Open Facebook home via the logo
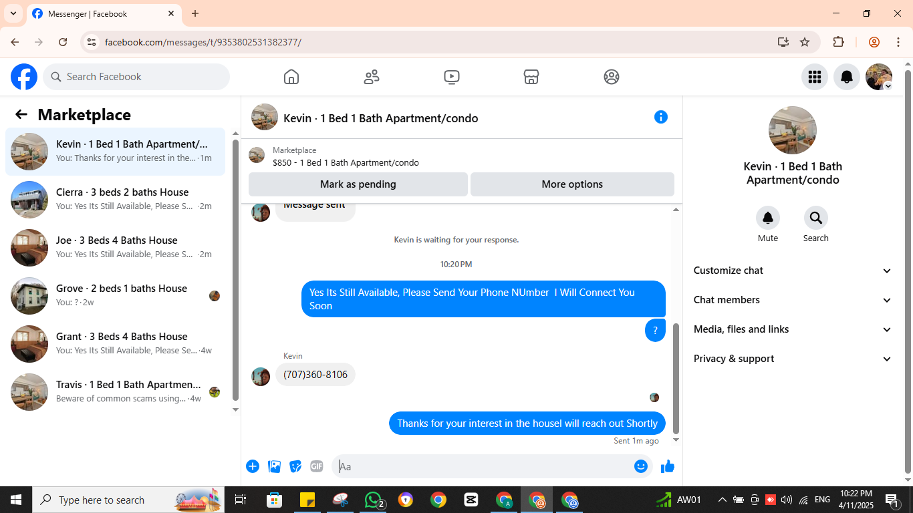 pyautogui.click(x=24, y=77)
